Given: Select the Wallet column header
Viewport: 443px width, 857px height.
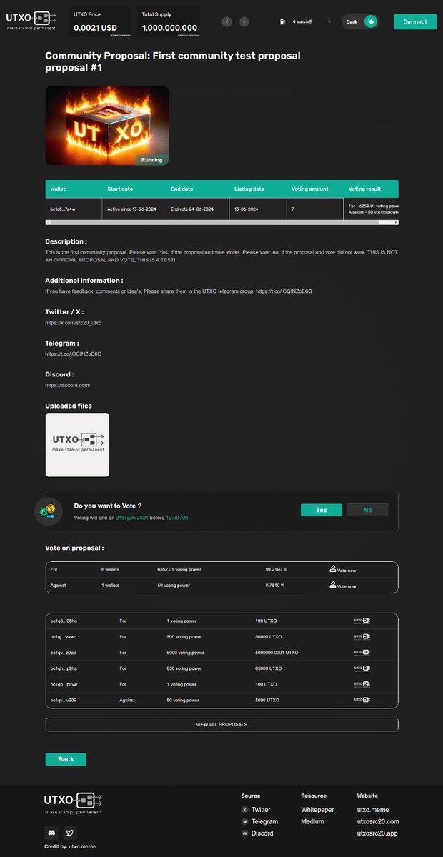Looking at the screenshot, I should (x=58, y=189).
